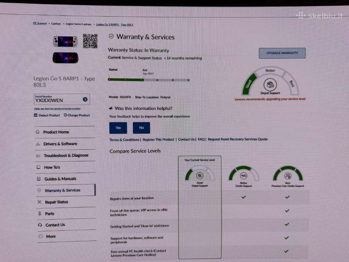The width and height of the screenshot is (349, 262).
Task: Click the How To's book icon
Action: pyautogui.click(x=38, y=167)
